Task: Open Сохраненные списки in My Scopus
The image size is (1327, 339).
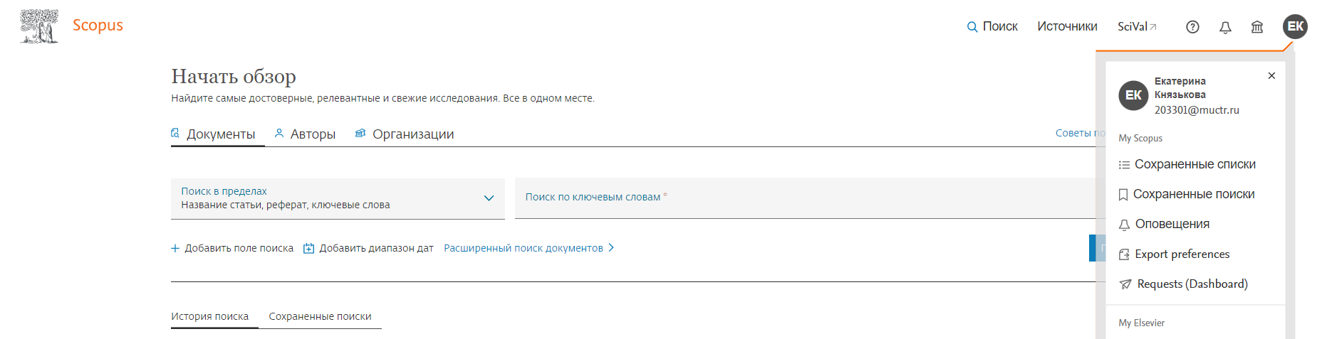Action: click(1195, 164)
